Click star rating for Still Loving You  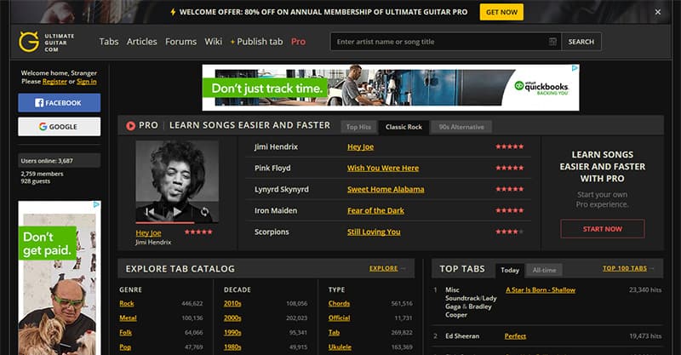(x=510, y=232)
